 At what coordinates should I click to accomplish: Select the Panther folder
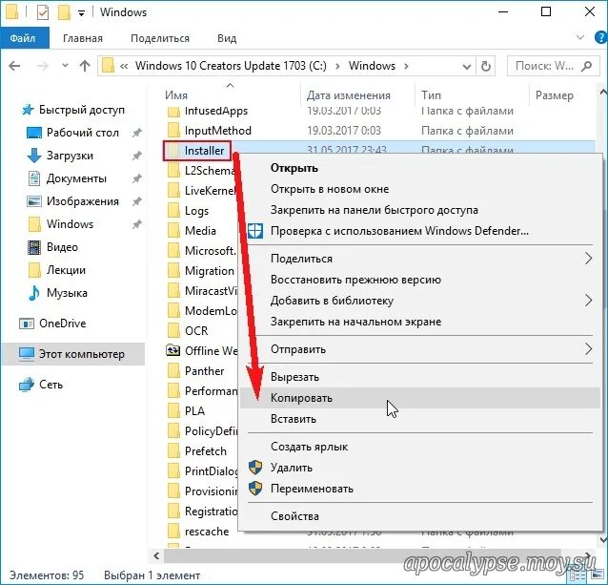204,371
